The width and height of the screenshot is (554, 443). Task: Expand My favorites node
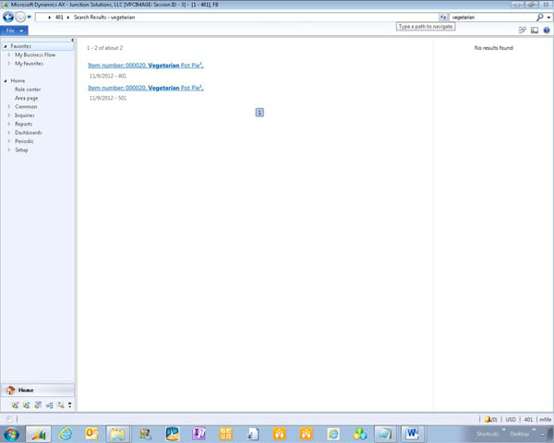point(9,64)
